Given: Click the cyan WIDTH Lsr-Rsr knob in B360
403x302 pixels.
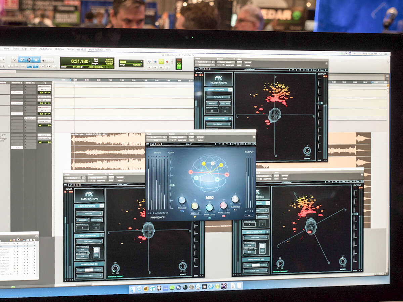Looking at the screenshot, I should tap(209, 207).
